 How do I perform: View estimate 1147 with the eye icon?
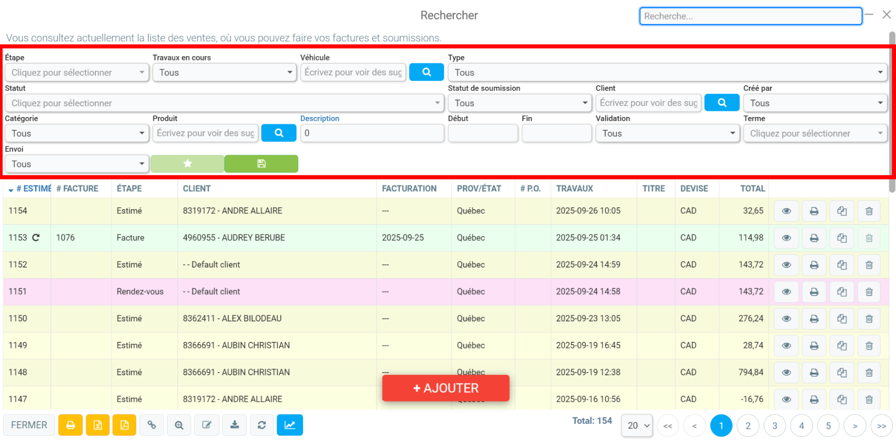point(786,400)
